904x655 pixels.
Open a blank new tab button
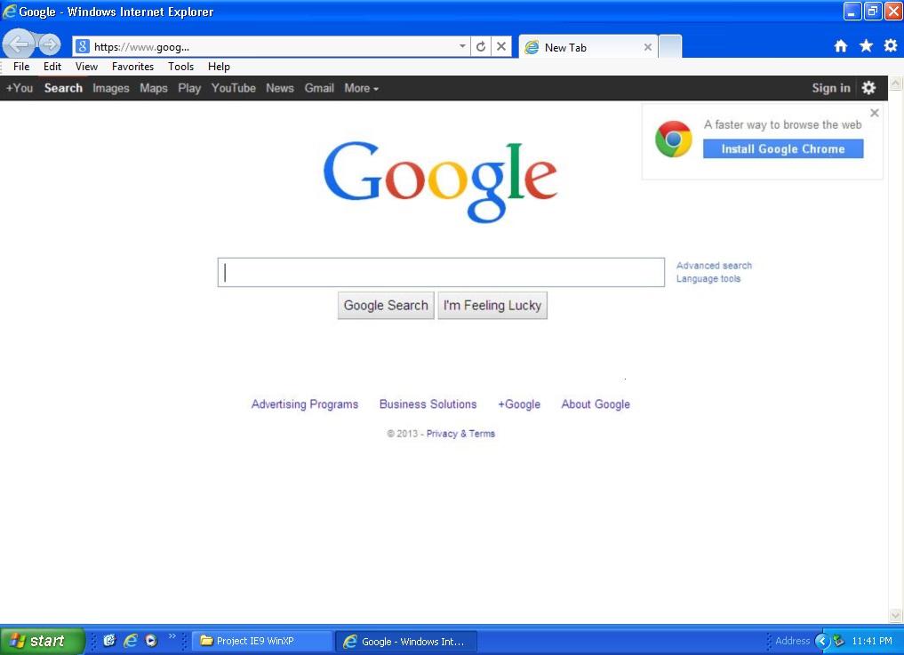(670, 47)
